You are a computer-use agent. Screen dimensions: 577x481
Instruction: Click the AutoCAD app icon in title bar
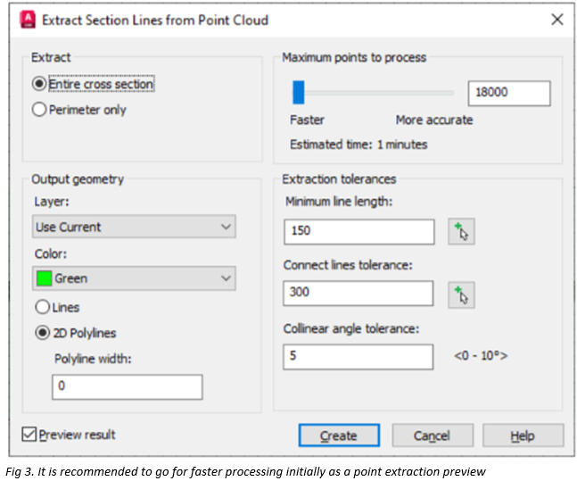click(28, 20)
